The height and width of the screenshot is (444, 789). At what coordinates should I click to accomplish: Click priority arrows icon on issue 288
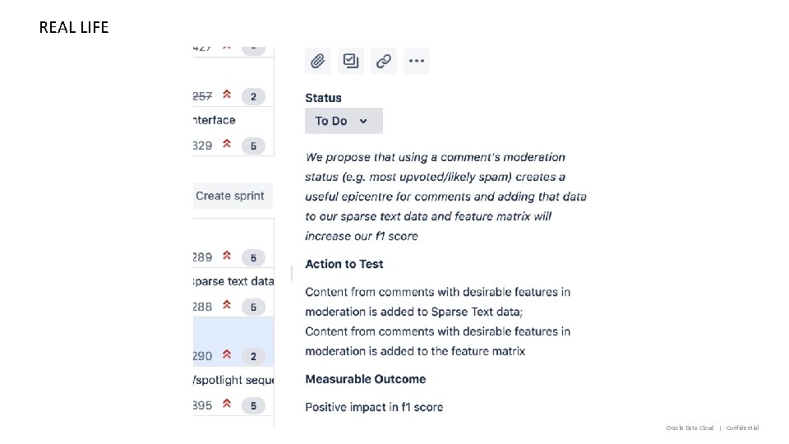[x=227, y=306]
